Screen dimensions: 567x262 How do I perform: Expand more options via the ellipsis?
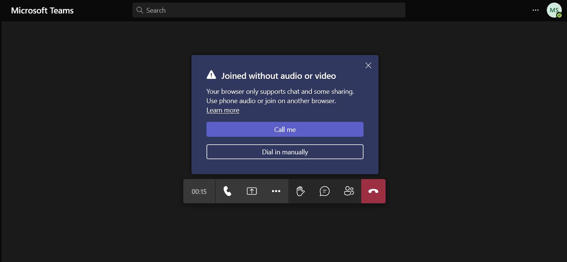[276, 191]
